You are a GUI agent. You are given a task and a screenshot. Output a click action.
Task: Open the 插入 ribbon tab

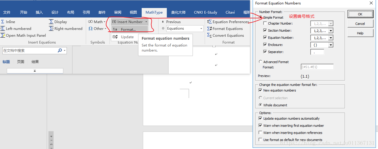tap(39, 12)
